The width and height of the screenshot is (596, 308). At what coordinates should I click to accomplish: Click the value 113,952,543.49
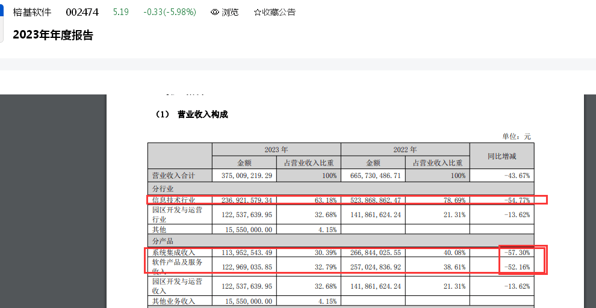[x=247, y=253]
